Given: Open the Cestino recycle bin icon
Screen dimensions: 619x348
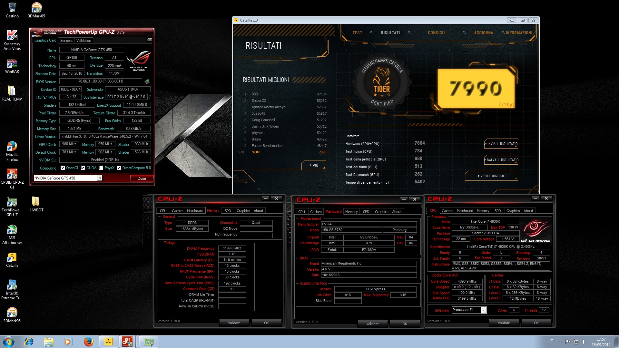Looking at the screenshot, I should click(12, 10).
